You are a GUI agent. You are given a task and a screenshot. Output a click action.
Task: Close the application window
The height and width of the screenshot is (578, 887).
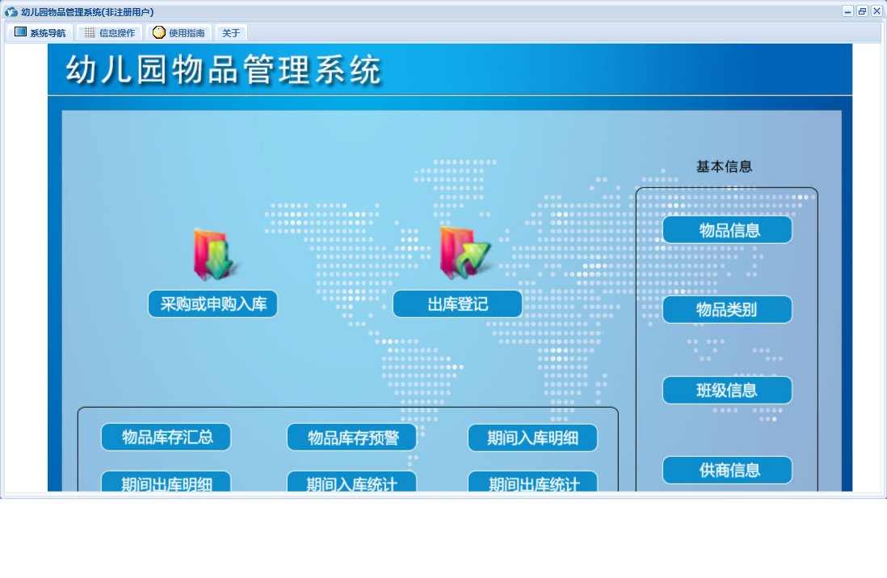(x=876, y=11)
